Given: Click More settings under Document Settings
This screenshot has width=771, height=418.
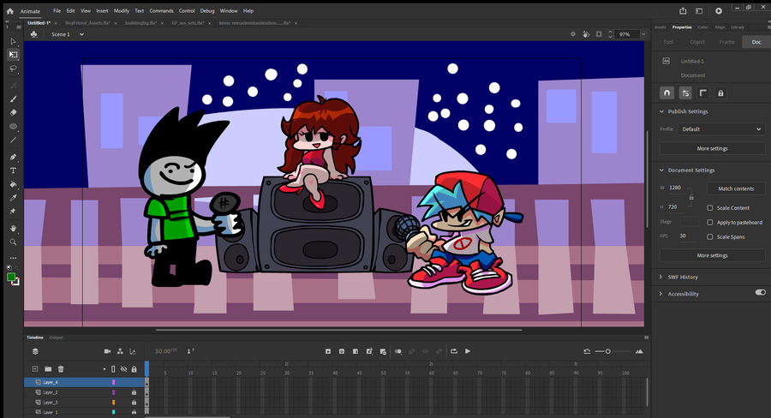Looking at the screenshot, I should click(712, 255).
